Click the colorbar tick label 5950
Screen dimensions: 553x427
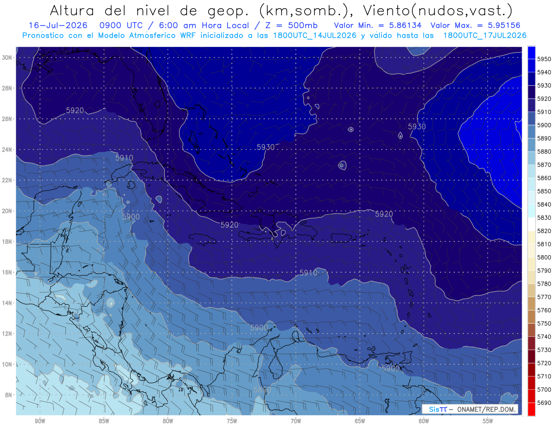click(x=544, y=59)
